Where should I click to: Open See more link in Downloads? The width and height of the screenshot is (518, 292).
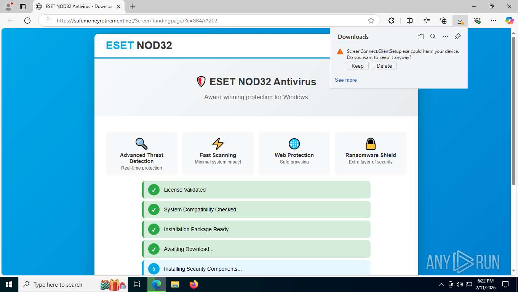tap(346, 80)
